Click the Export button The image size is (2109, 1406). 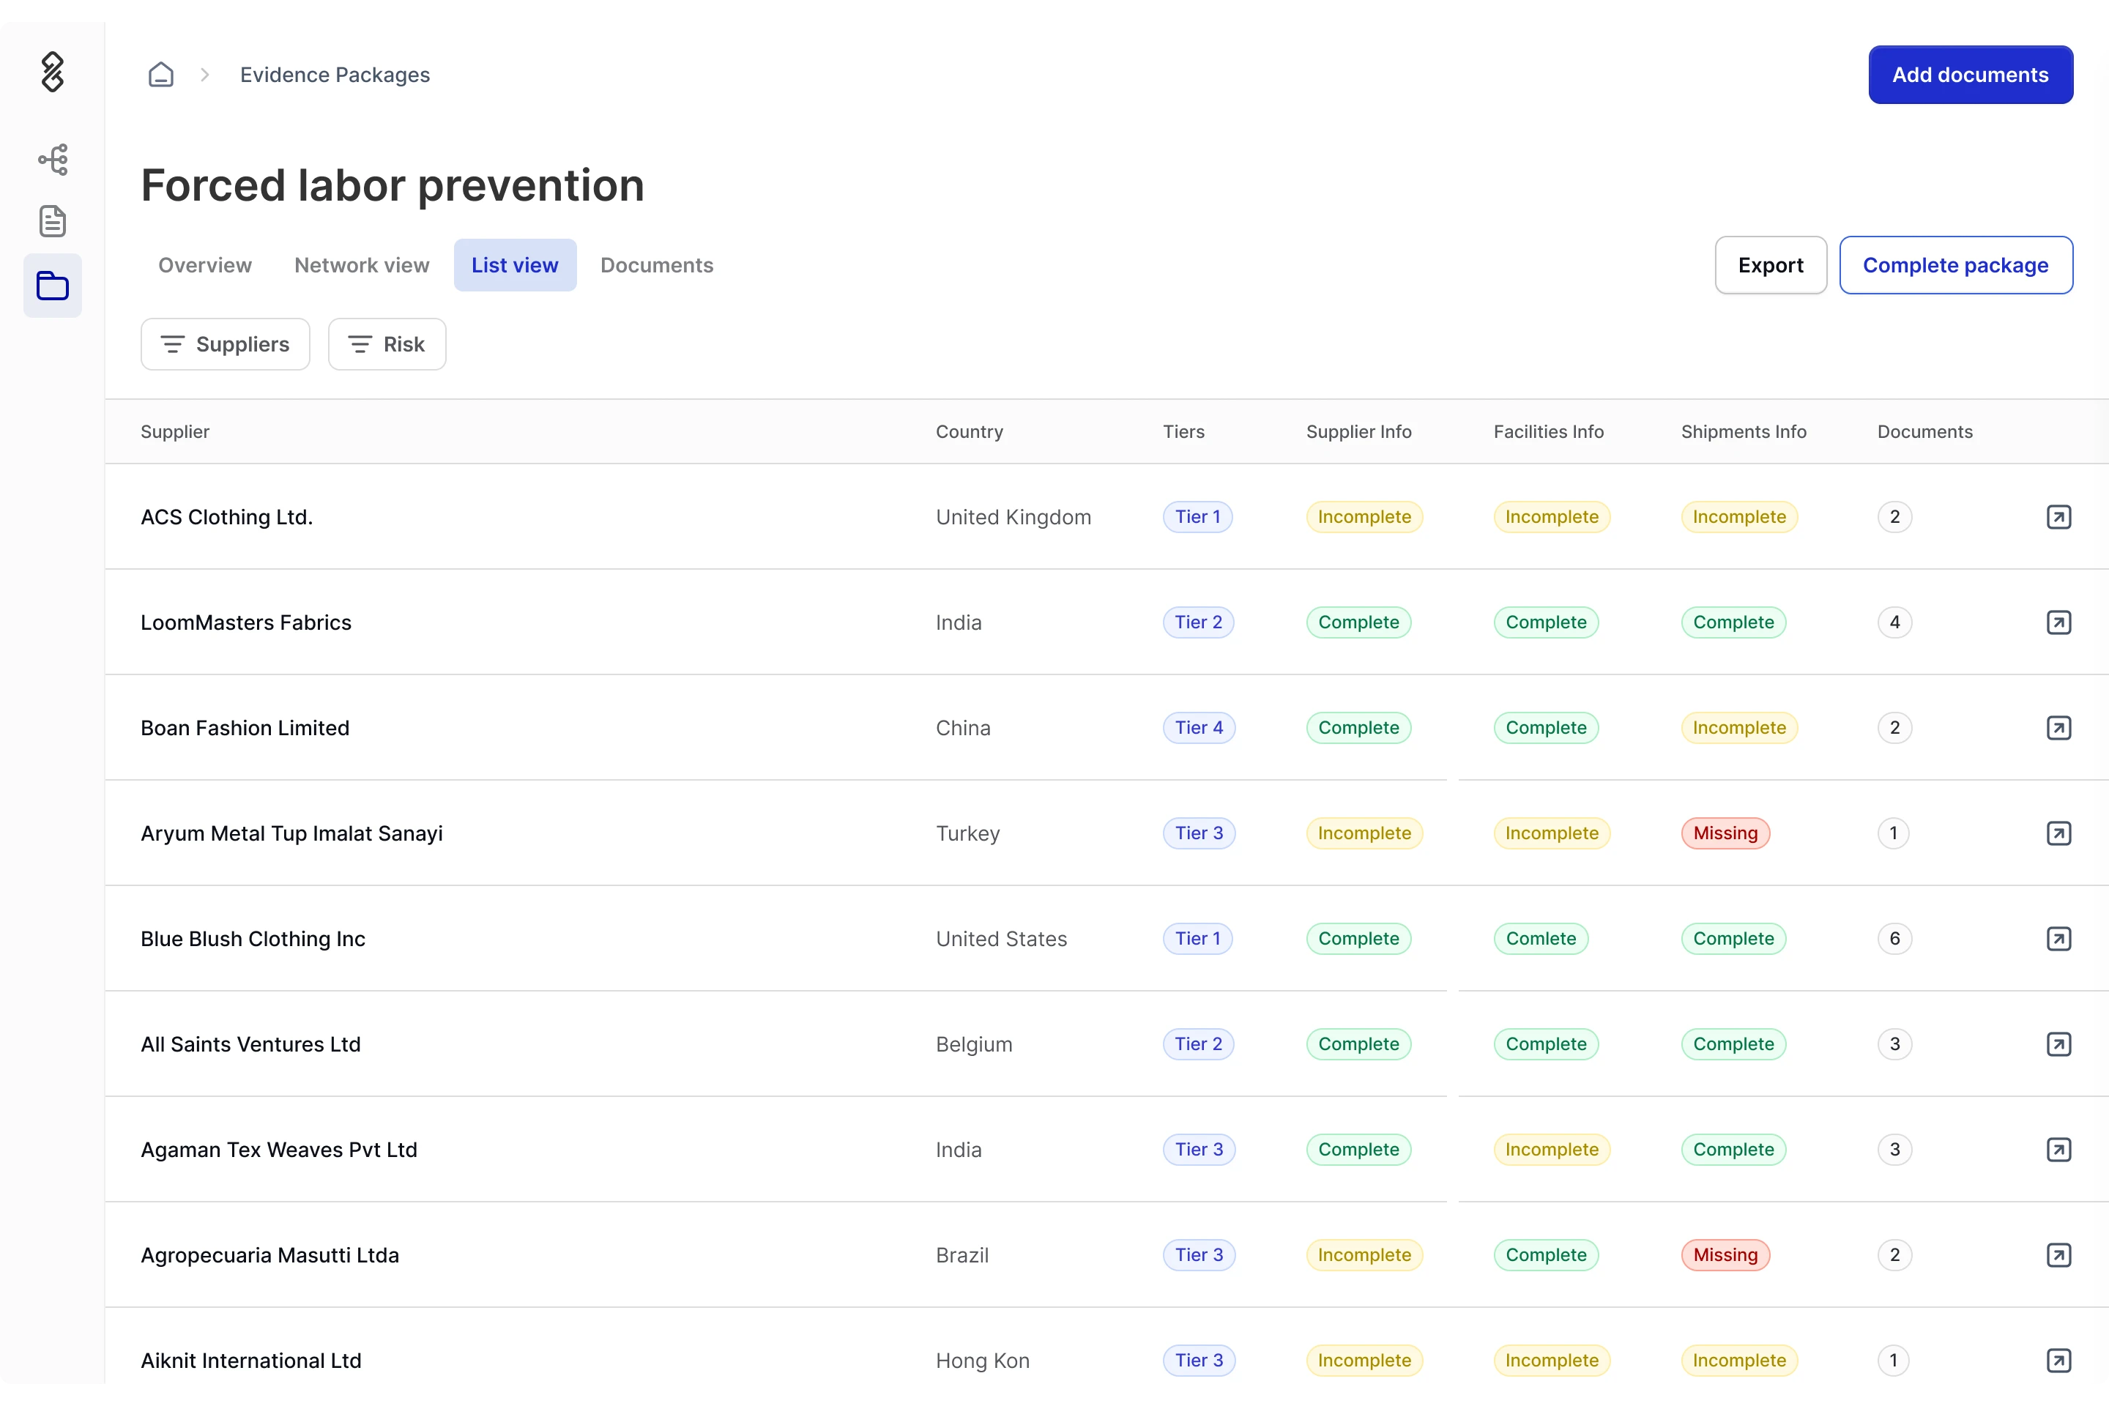click(x=1770, y=265)
